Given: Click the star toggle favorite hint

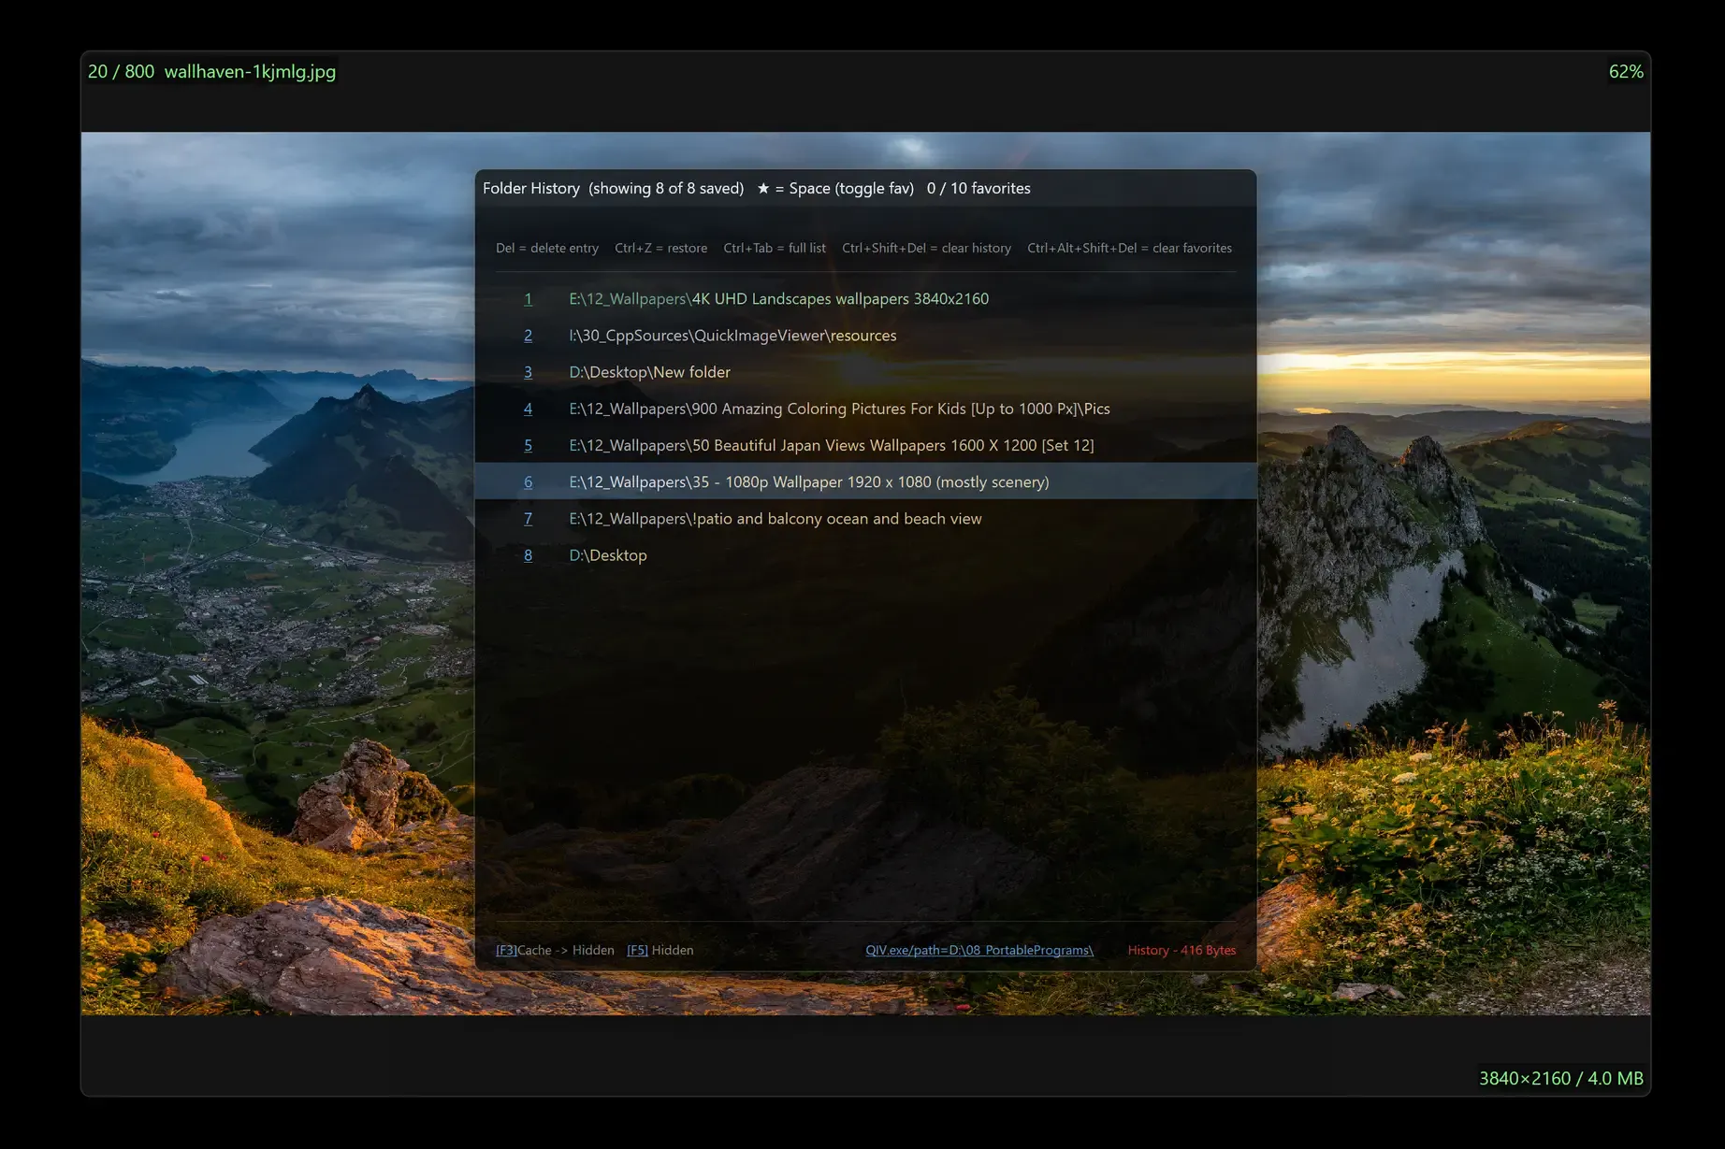Looking at the screenshot, I should 834,188.
